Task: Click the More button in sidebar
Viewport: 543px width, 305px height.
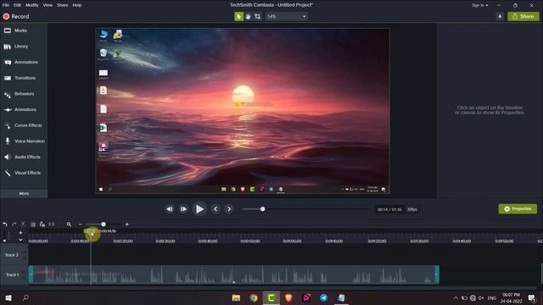Action: pos(24,194)
